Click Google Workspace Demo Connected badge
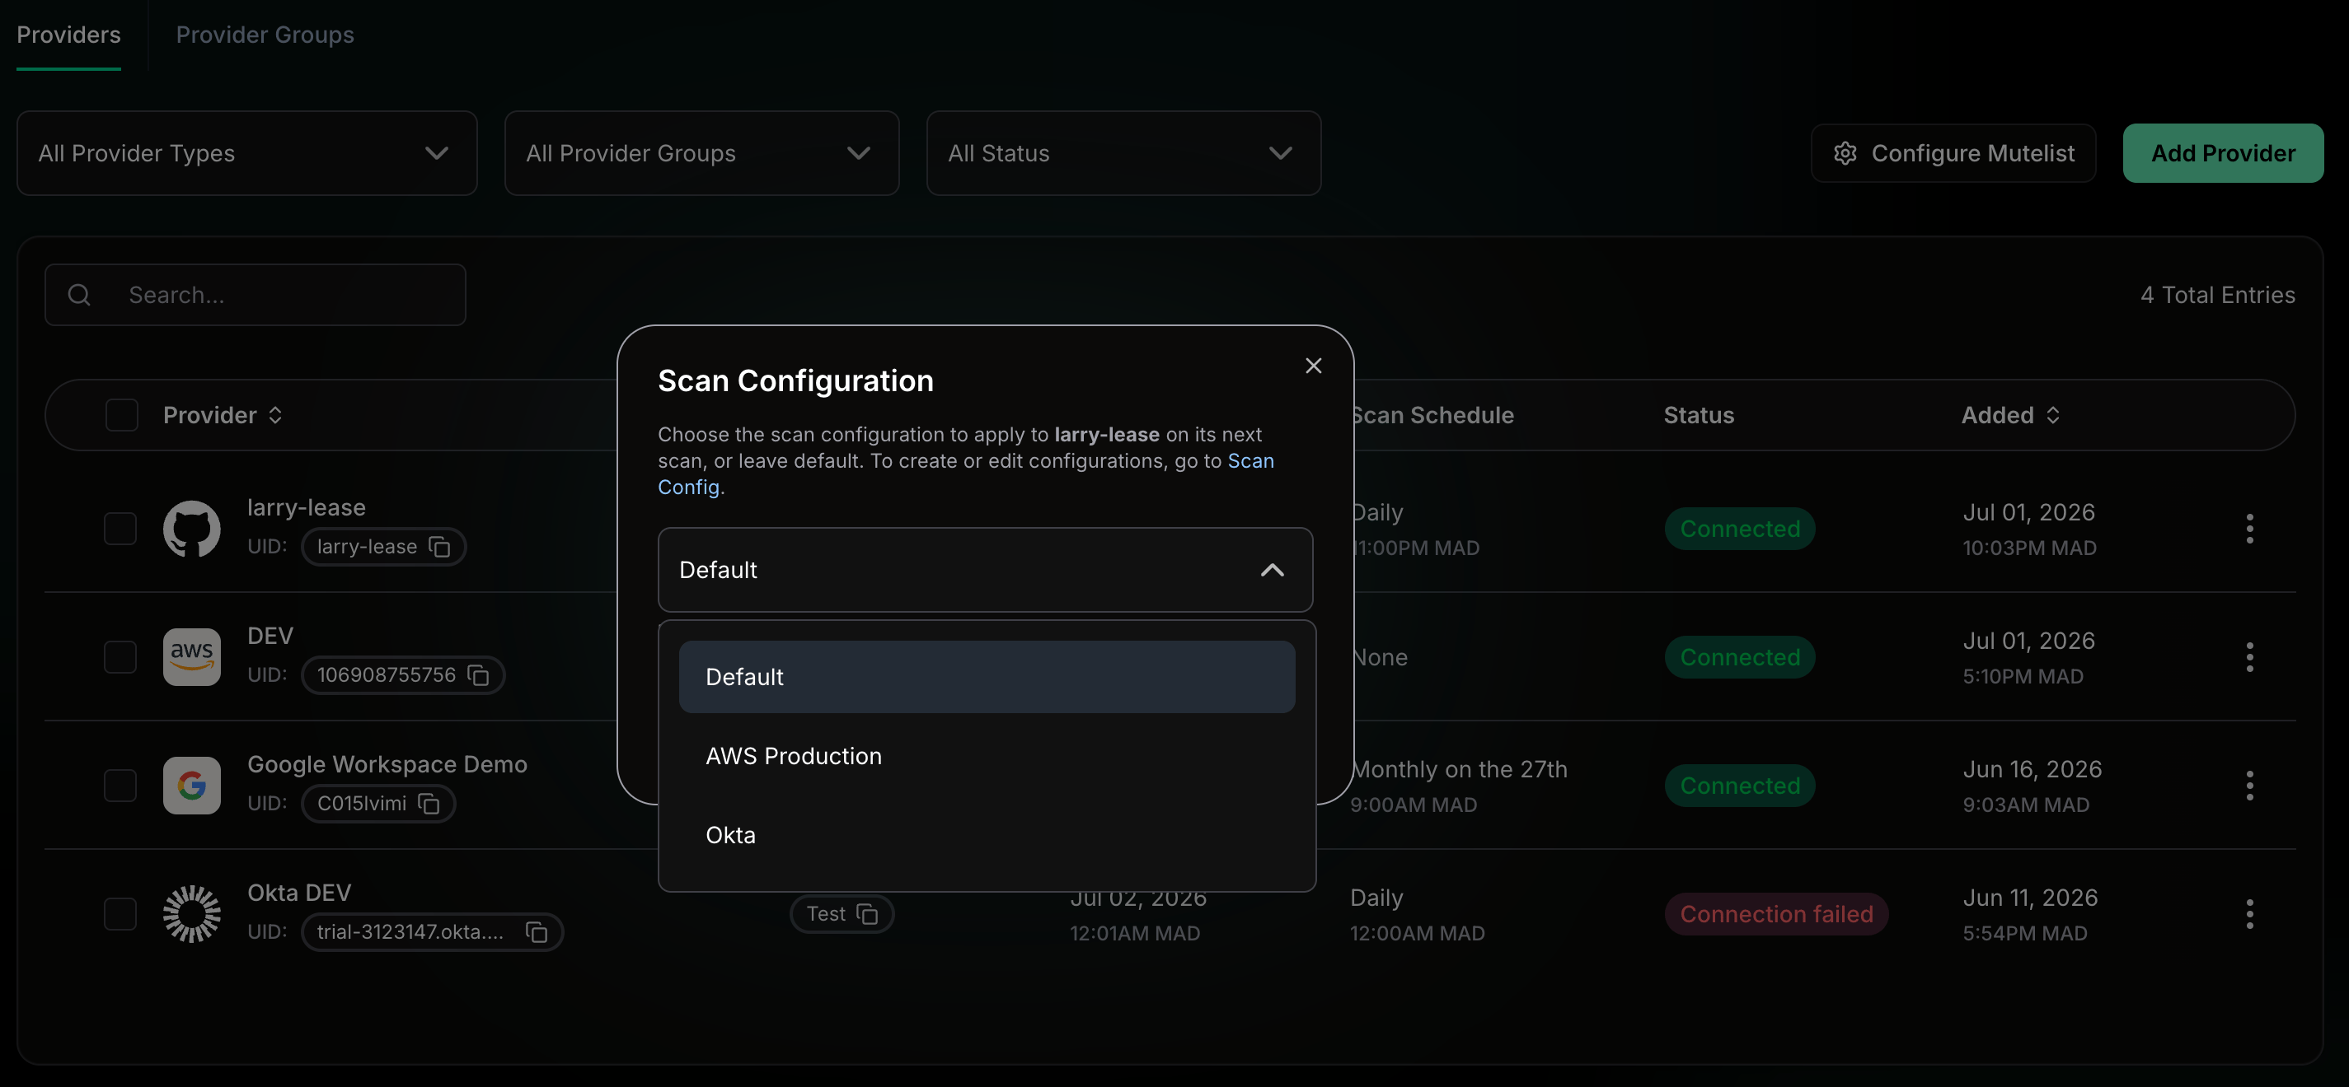The height and width of the screenshot is (1087, 2349). pos(1740,786)
